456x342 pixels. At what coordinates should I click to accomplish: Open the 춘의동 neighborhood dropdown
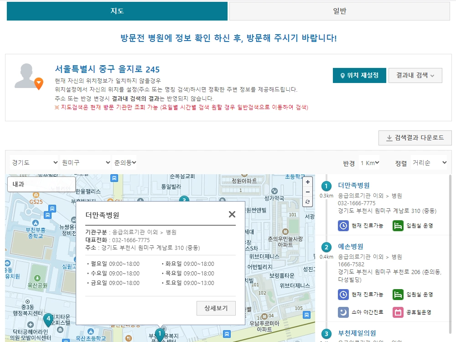[x=125, y=163]
